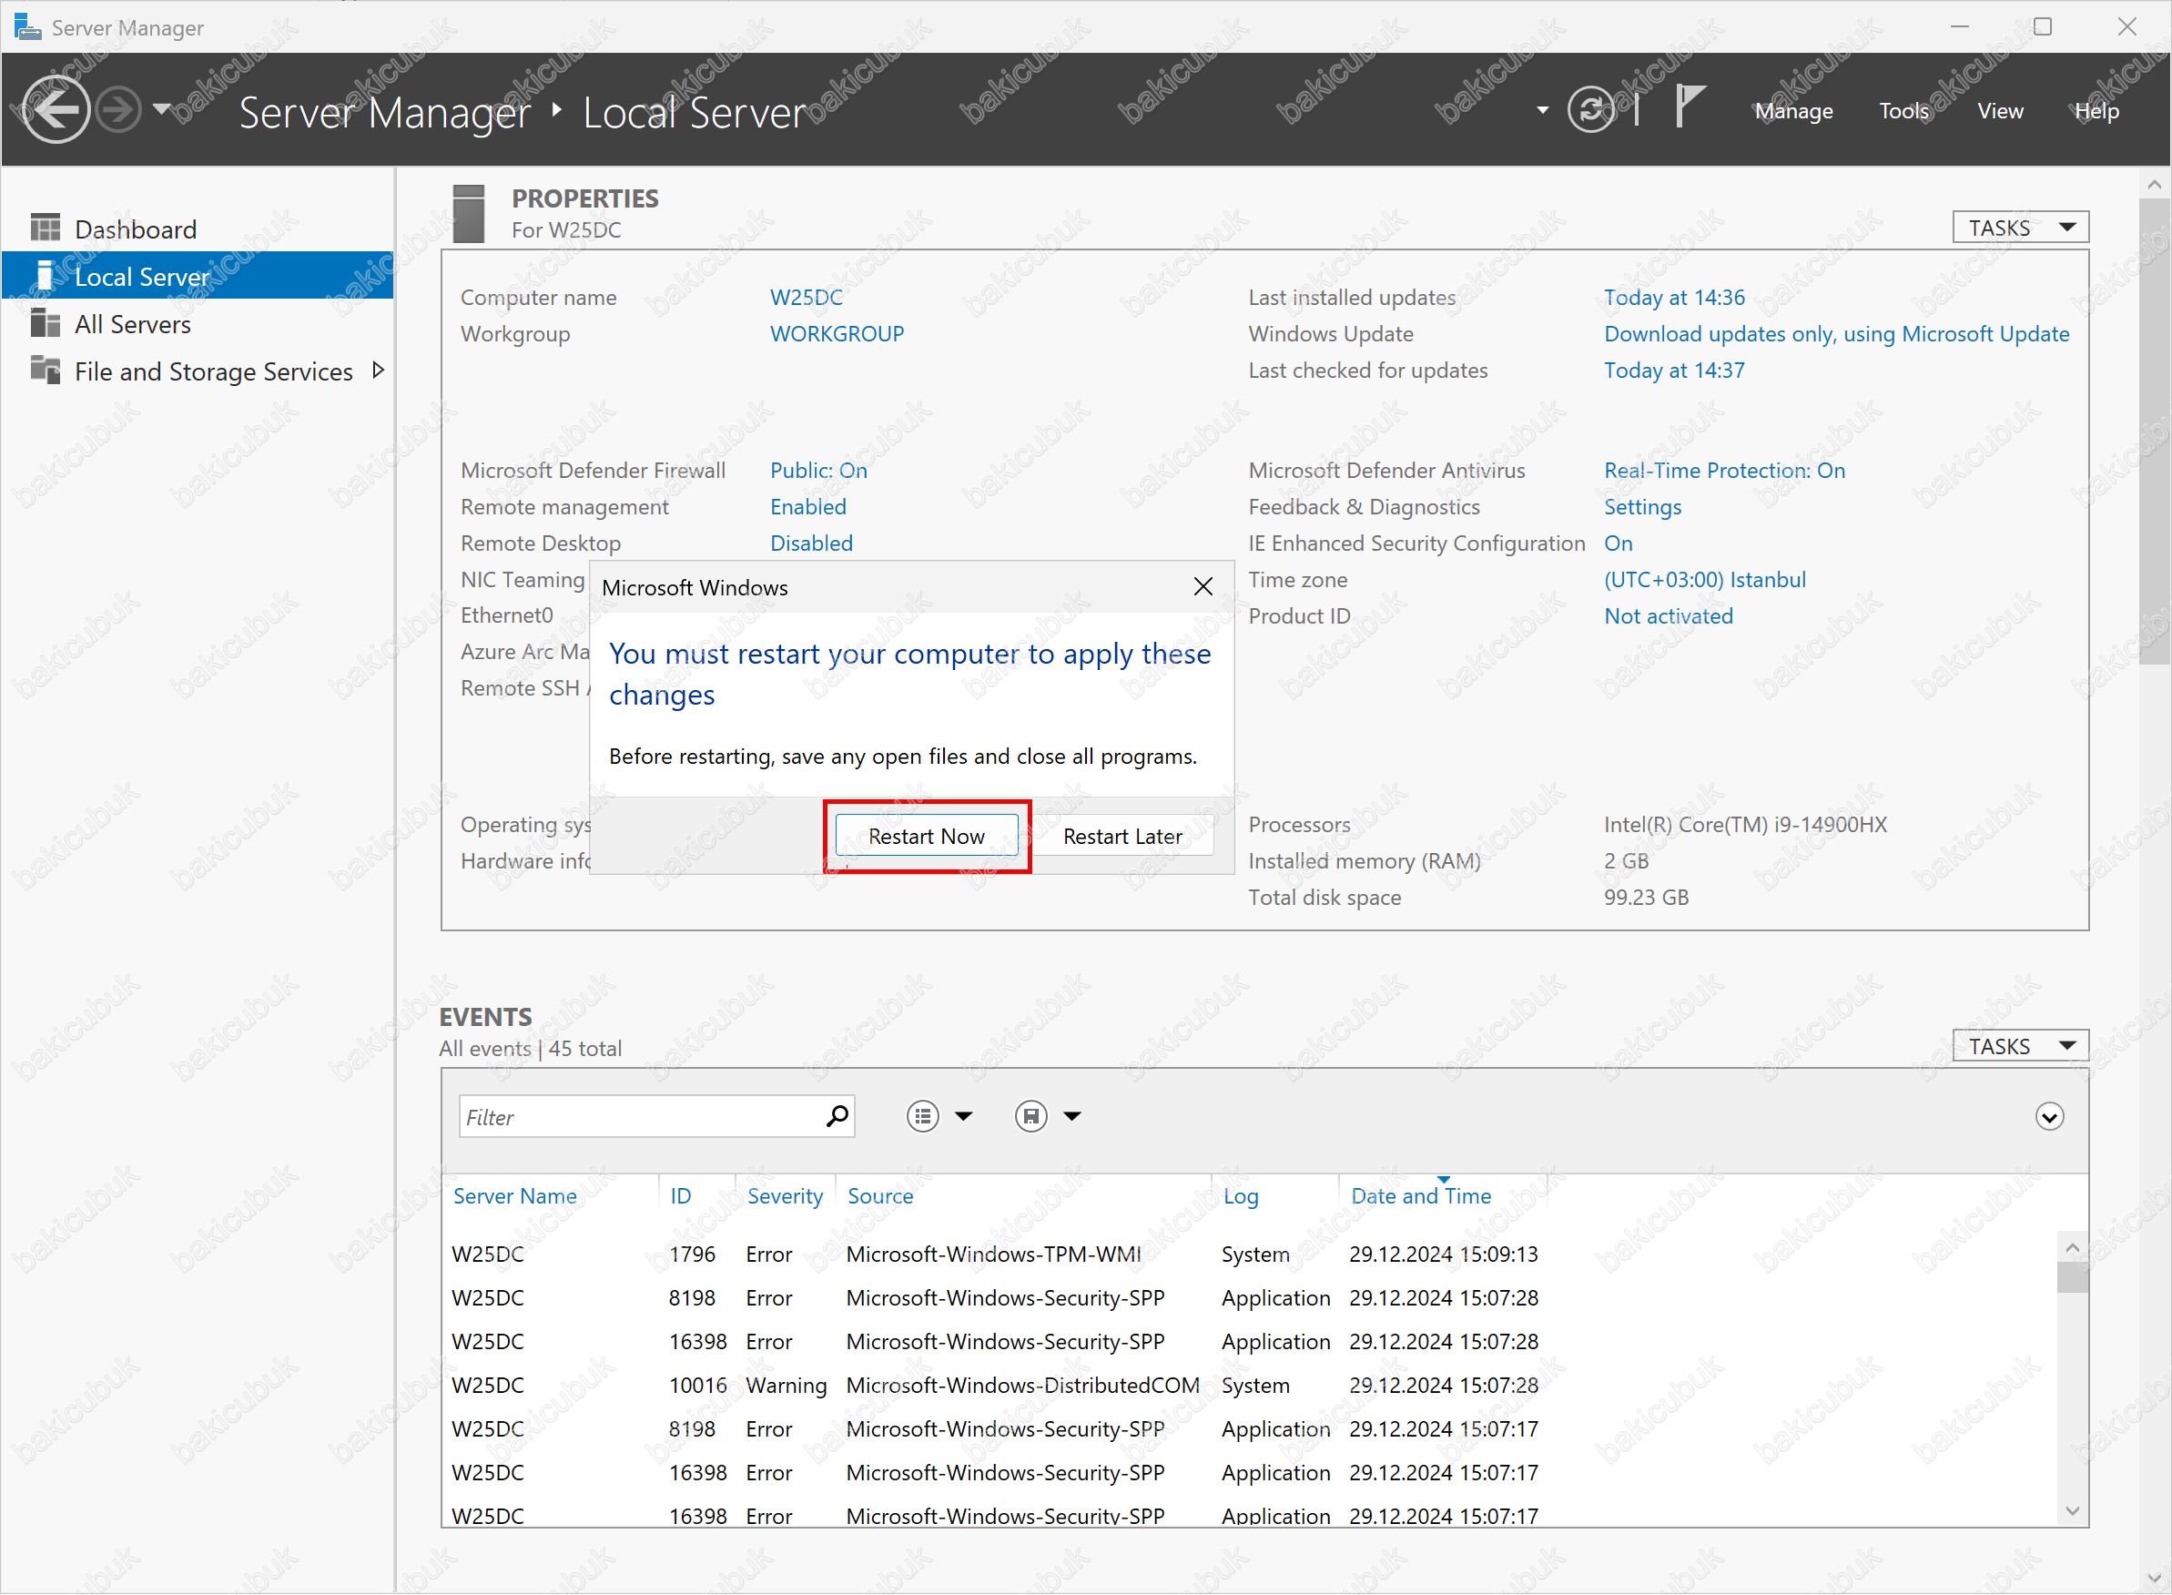Screen dimensions: 2172x1595
Task: Open the Manage menu
Action: (x=1793, y=111)
